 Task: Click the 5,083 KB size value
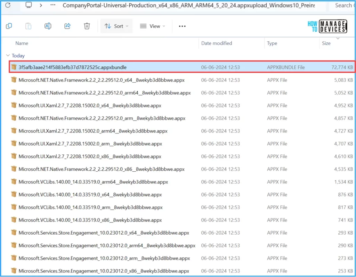click(x=343, y=80)
